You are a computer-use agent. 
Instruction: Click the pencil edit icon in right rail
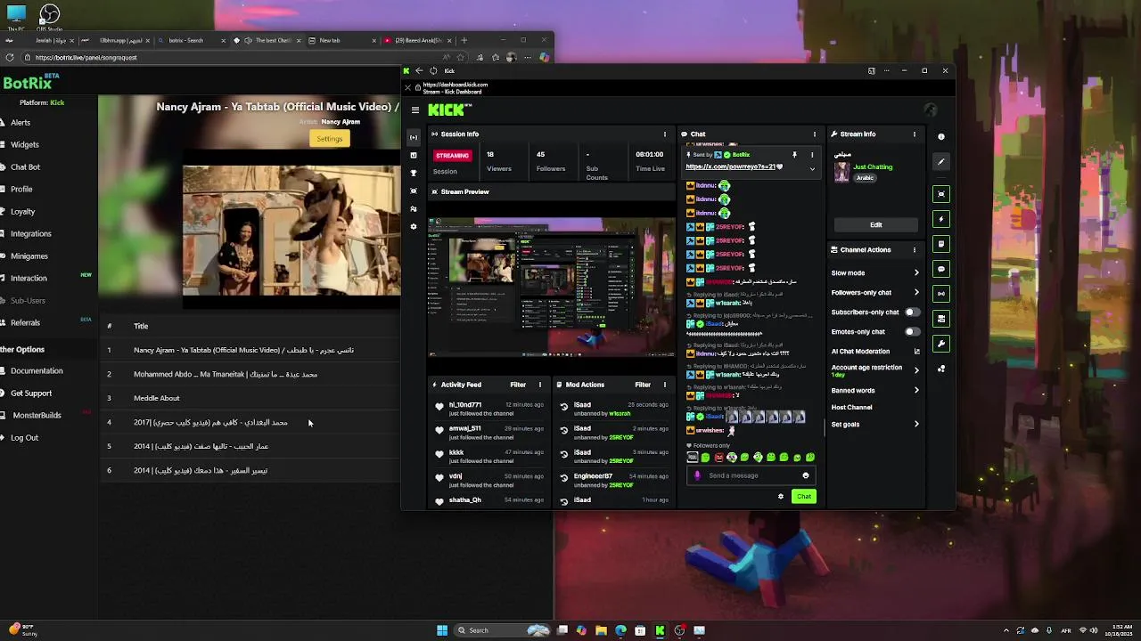point(941,162)
